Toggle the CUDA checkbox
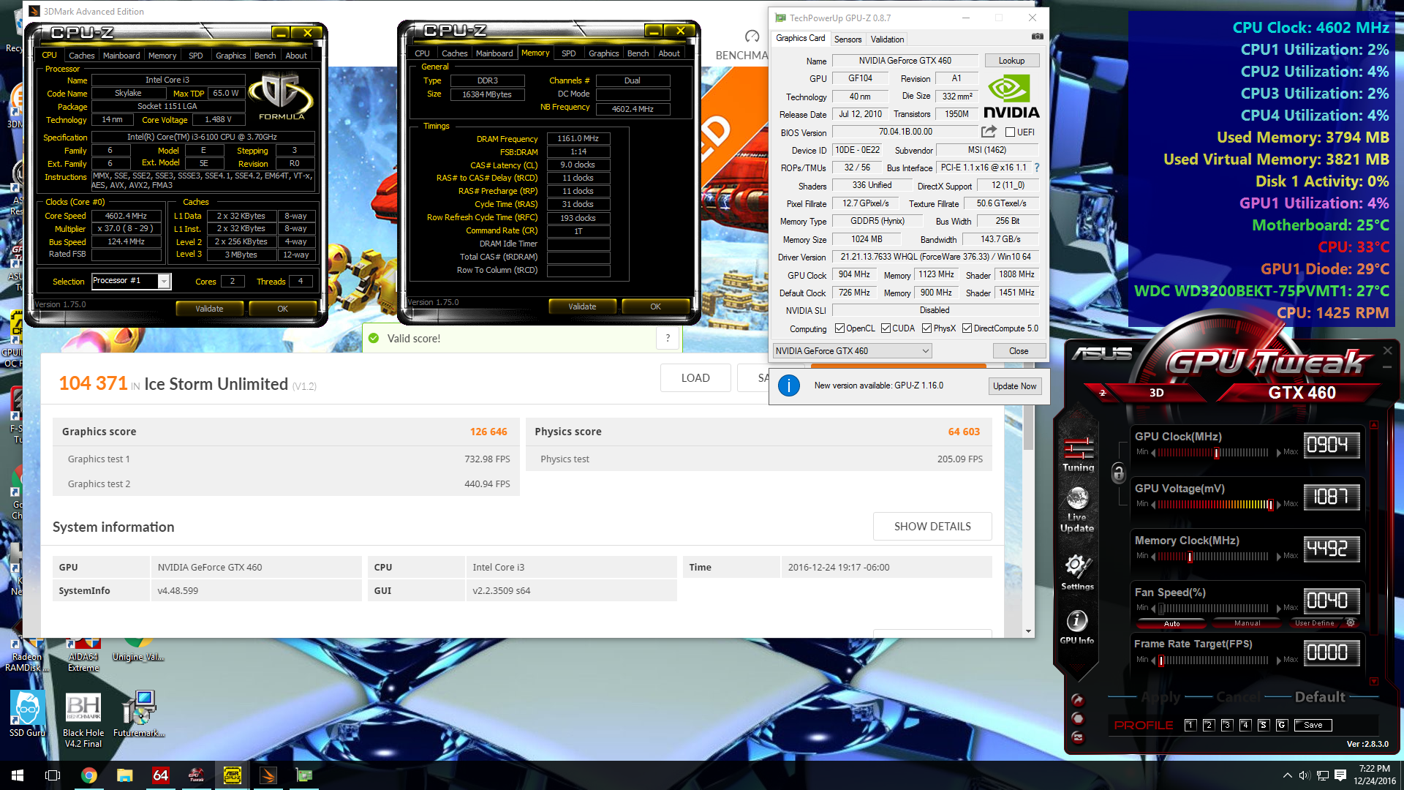The width and height of the screenshot is (1404, 790). click(x=886, y=328)
